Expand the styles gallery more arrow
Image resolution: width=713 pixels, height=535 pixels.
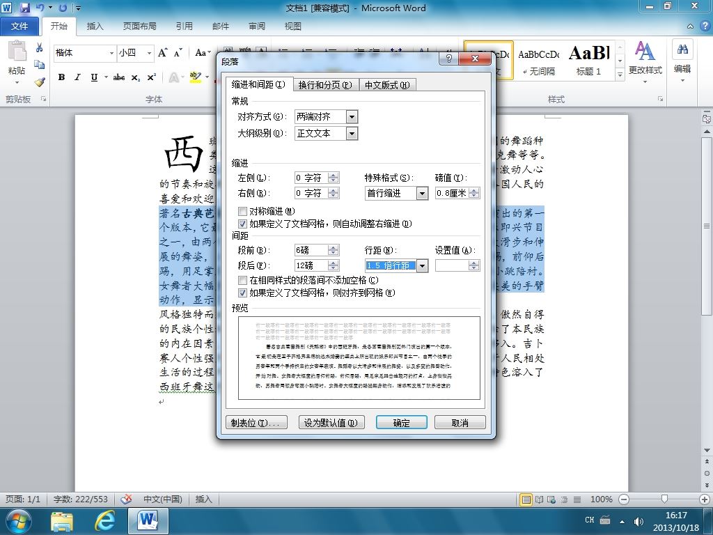pos(620,75)
